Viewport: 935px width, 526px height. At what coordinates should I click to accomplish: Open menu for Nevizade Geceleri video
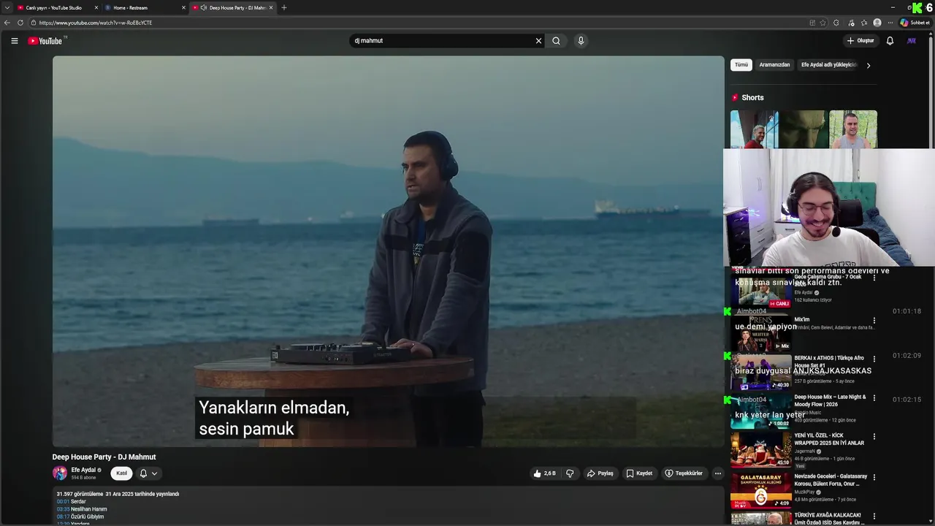tap(874, 478)
